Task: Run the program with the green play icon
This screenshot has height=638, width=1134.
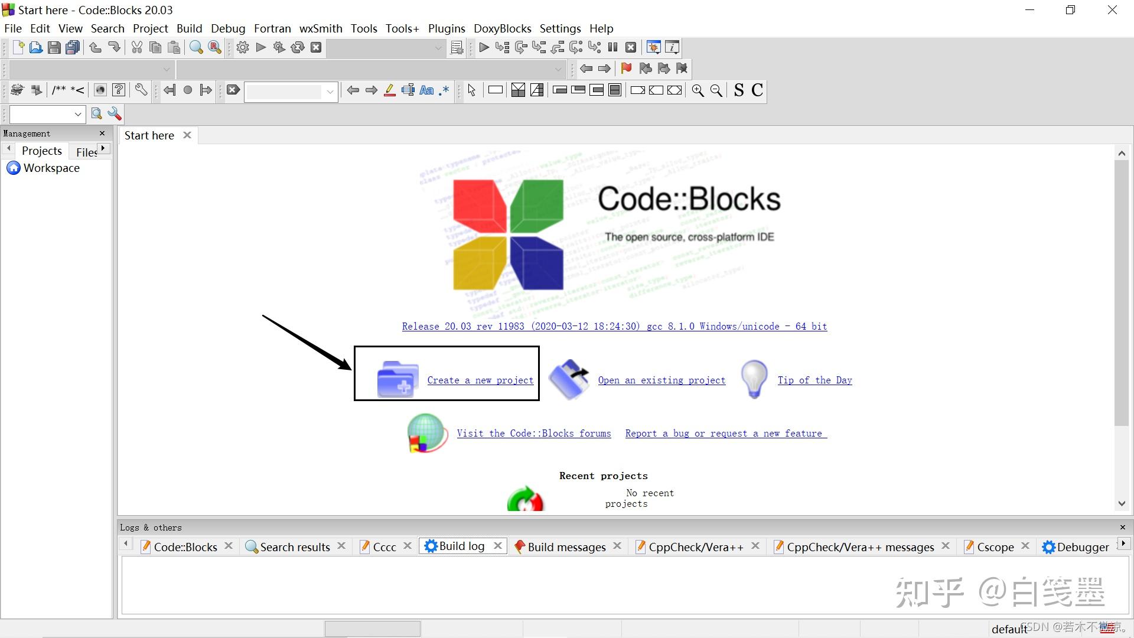Action: tap(260, 47)
